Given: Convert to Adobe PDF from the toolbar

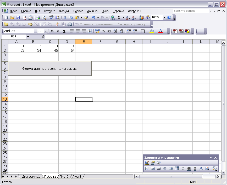Looking at the screenshot, I should point(175,31).
